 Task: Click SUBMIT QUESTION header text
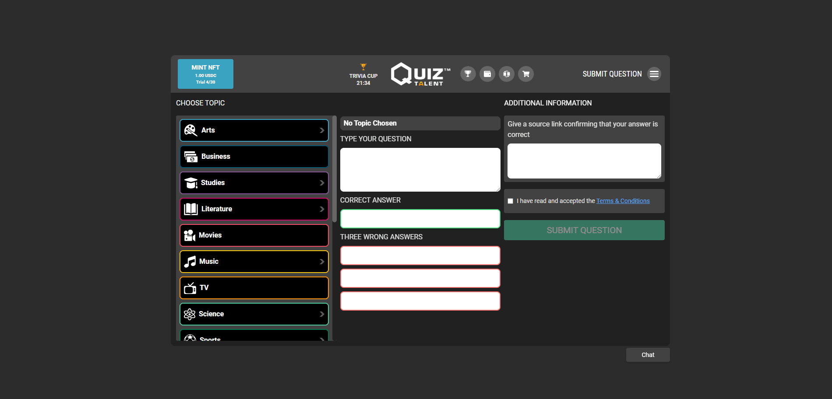pyautogui.click(x=612, y=74)
